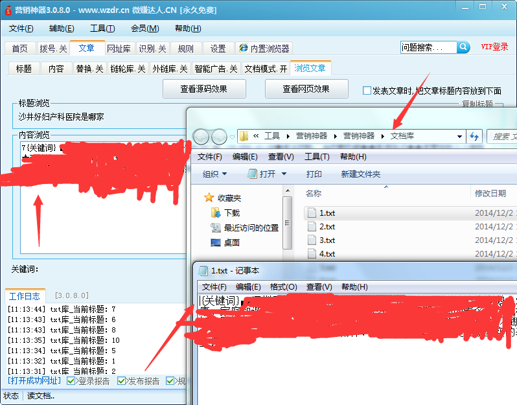Screen dimensions: 517x405
Task: Select 最近访问的位置 in navigation pane
Action: (x=251, y=227)
